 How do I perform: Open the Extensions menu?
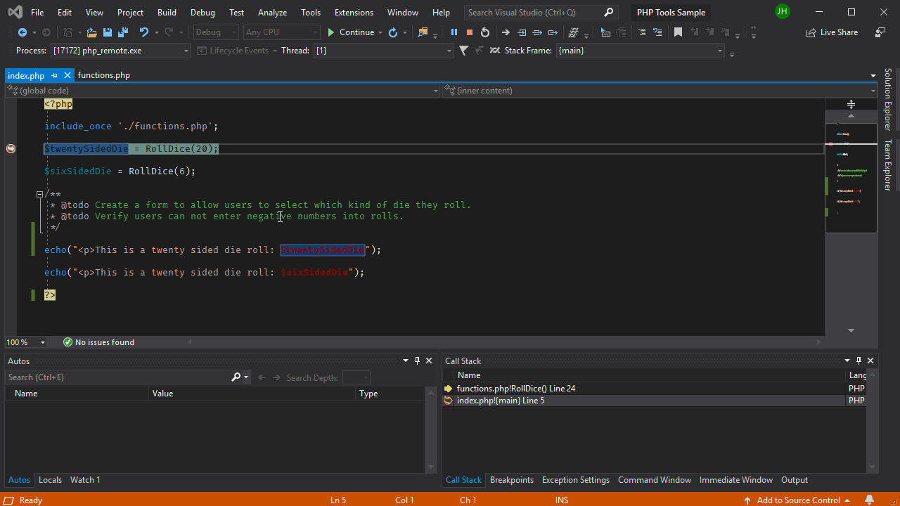[354, 13]
